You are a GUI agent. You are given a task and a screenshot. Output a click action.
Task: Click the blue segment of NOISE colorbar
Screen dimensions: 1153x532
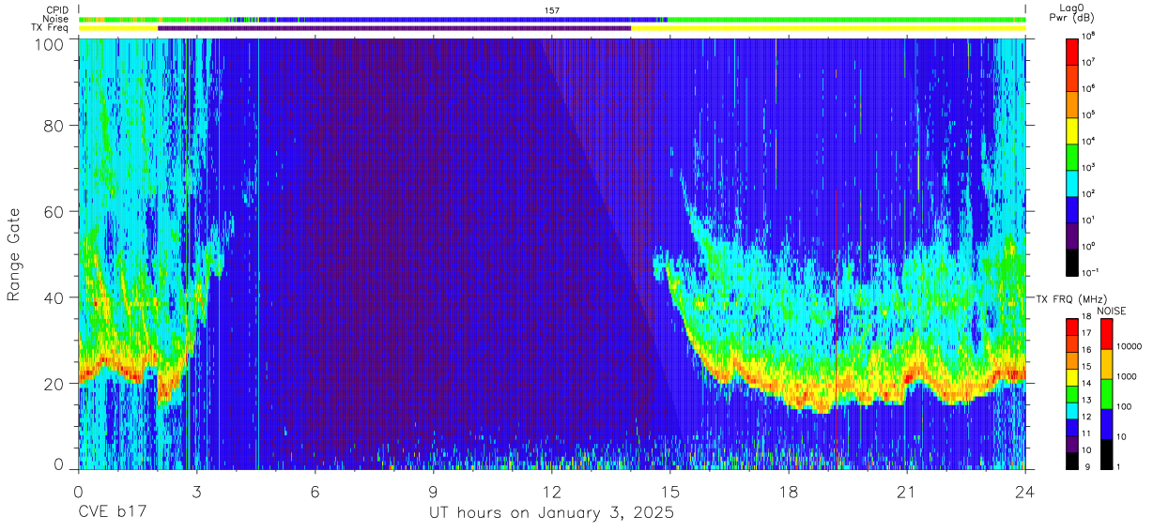pyautogui.click(x=1106, y=424)
